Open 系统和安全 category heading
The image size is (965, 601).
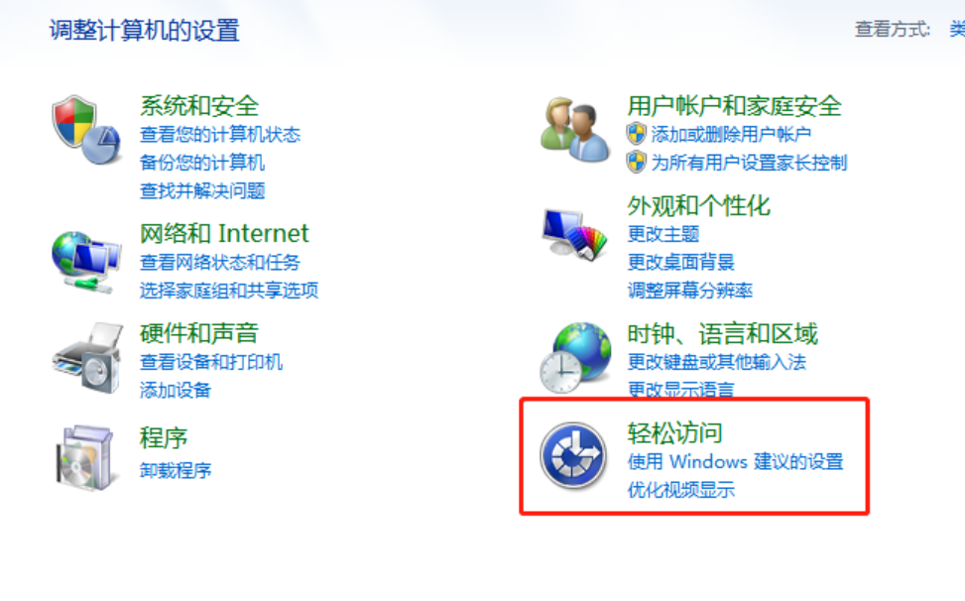[198, 106]
